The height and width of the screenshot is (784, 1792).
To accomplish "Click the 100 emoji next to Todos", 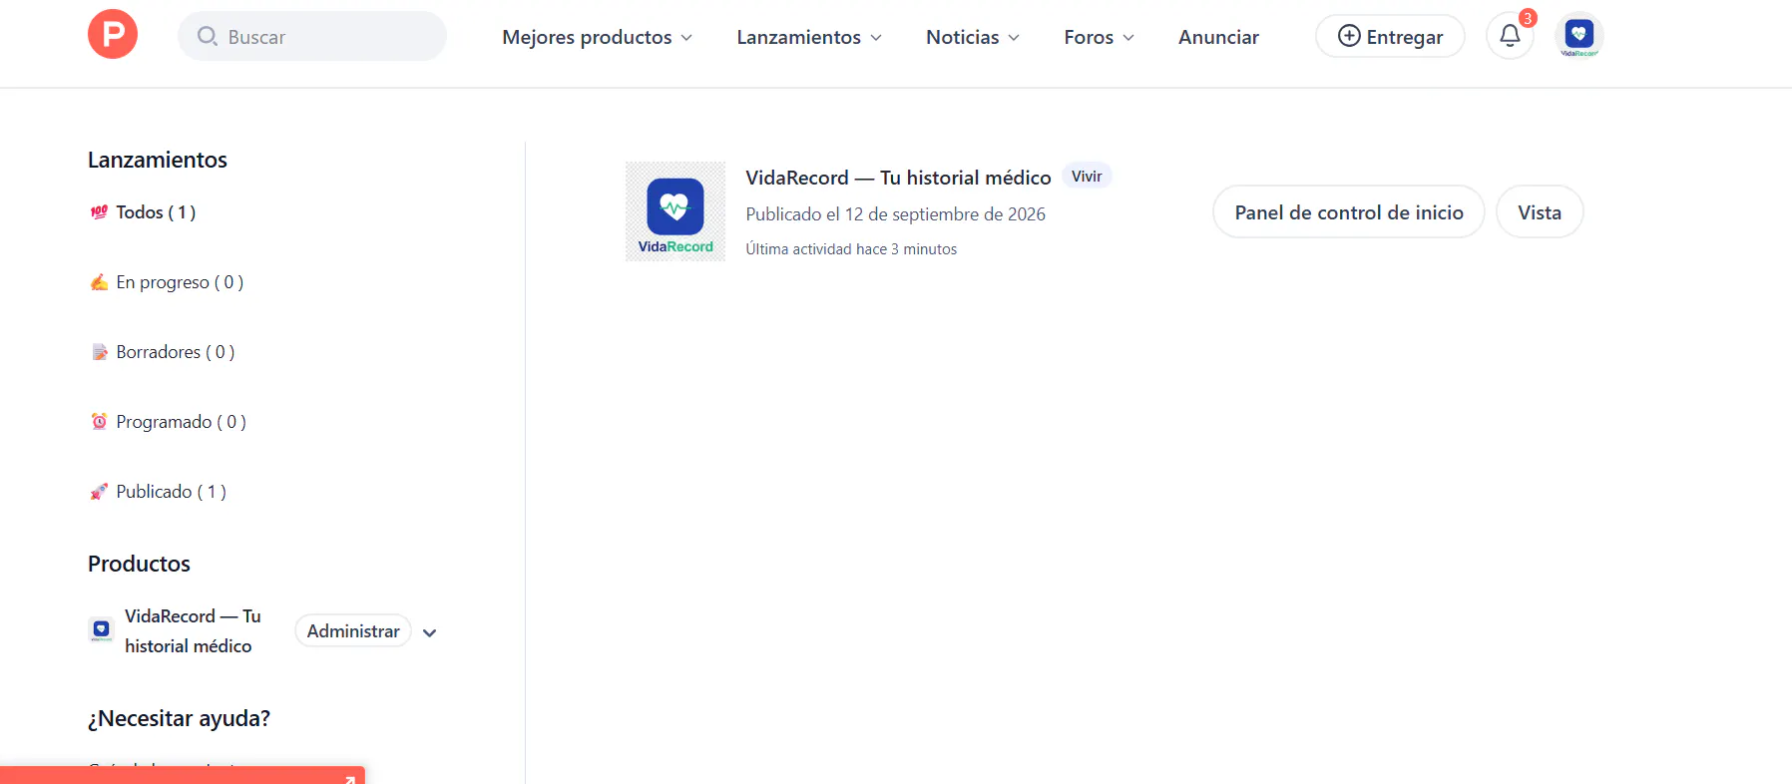I will coord(99,211).
